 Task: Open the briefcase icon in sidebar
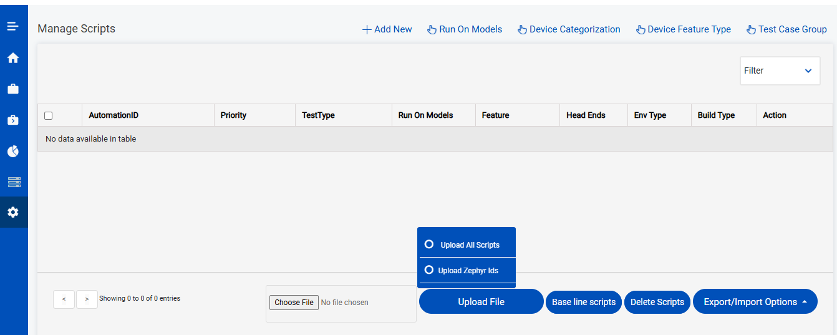(13, 89)
